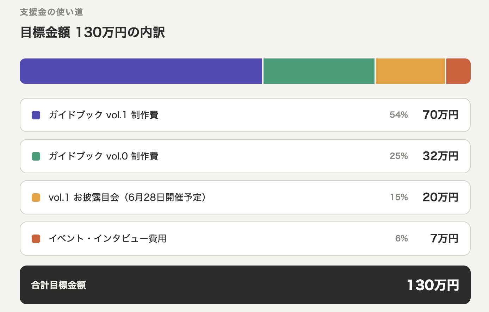
Task: Click ガイドブック vol.1 制作費 label
Action: 104,115
